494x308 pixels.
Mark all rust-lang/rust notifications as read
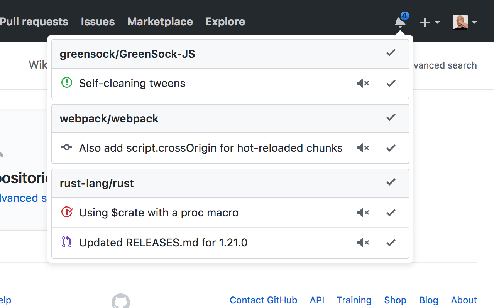pyautogui.click(x=391, y=182)
